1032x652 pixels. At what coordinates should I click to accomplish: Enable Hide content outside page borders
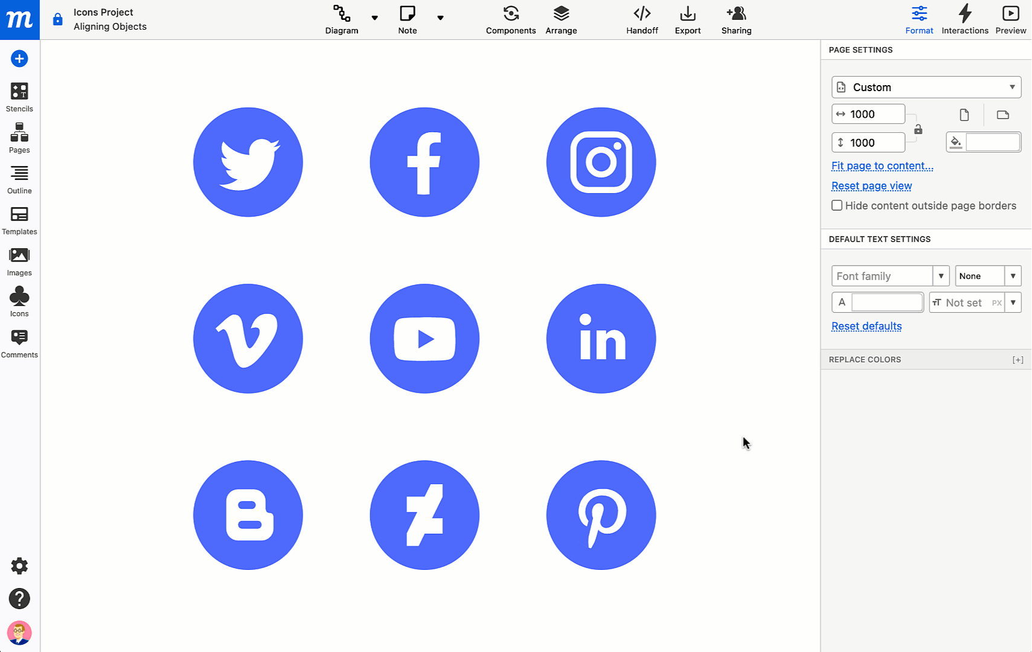(836, 205)
